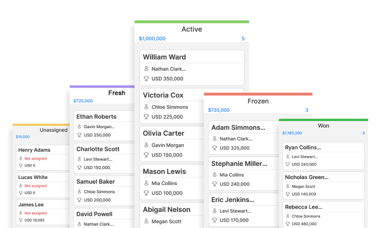Click the trophy icon next to USD 170,000
382x228 pixels.
tap(215, 220)
